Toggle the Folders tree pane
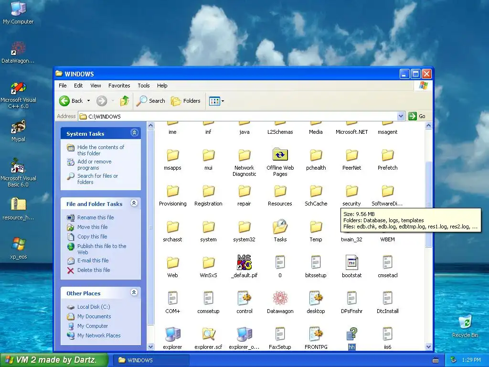489x367 pixels. (186, 101)
